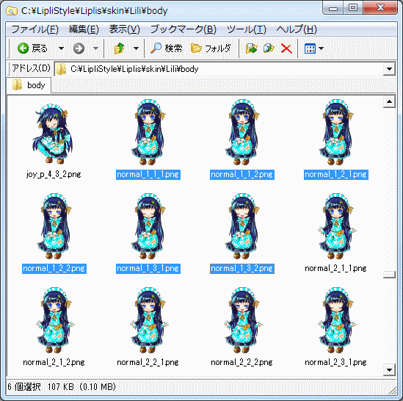Open Forward history dropdown arrow

point(95,48)
